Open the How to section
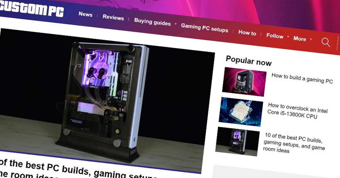340x178 pixels. pos(247,33)
